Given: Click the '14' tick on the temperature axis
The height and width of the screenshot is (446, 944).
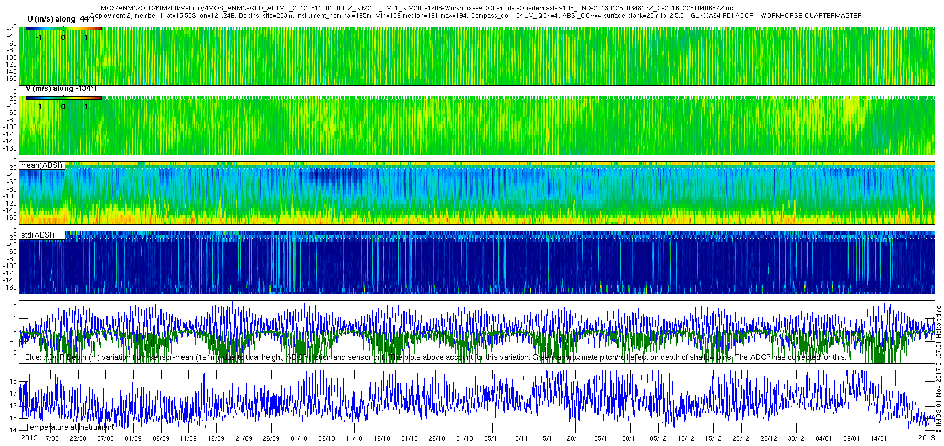Looking at the screenshot, I should 14,430.
